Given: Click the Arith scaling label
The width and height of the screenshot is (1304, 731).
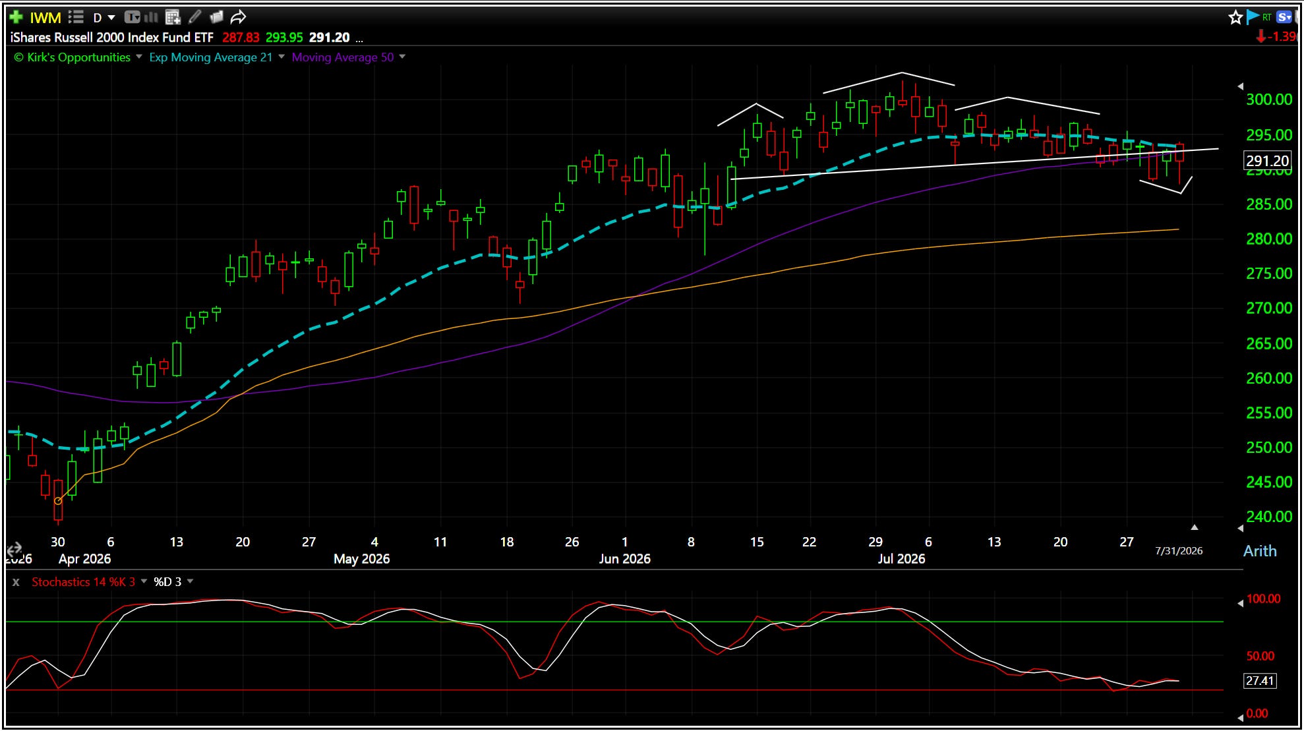Looking at the screenshot, I should click(x=1260, y=551).
